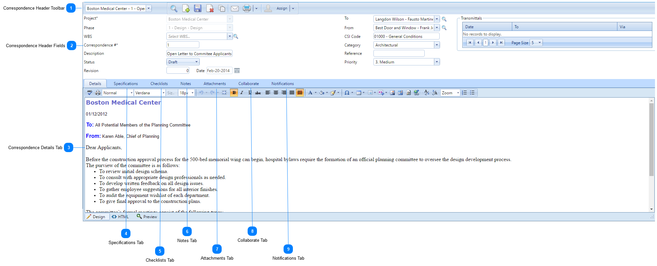Viewport: 657px width, 266px height.
Task: Open the image manager picture icon
Action: [392, 93]
